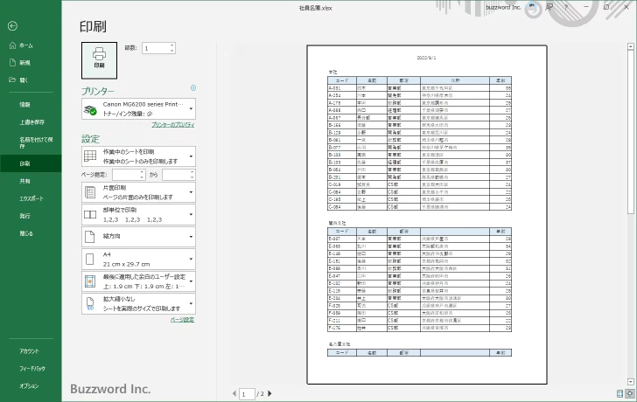Open the Canon MG6200 printer dropdown

coord(138,108)
